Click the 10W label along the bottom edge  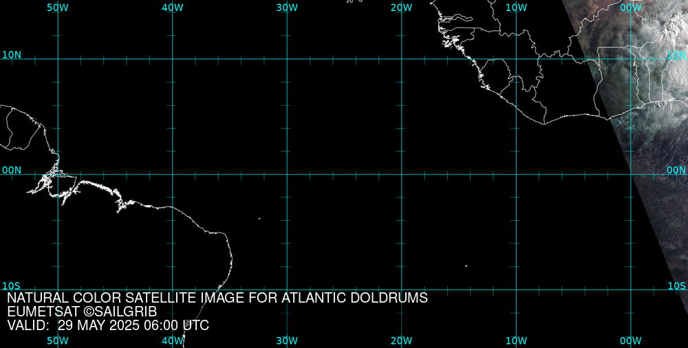pos(517,341)
